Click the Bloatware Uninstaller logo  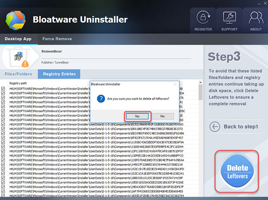tap(15, 20)
